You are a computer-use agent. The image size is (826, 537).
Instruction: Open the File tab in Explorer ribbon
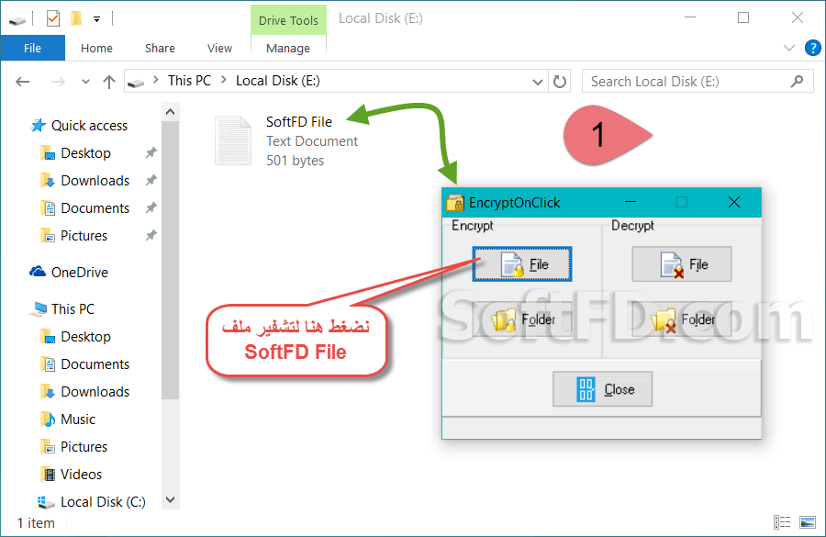click(x=33, y=48)
